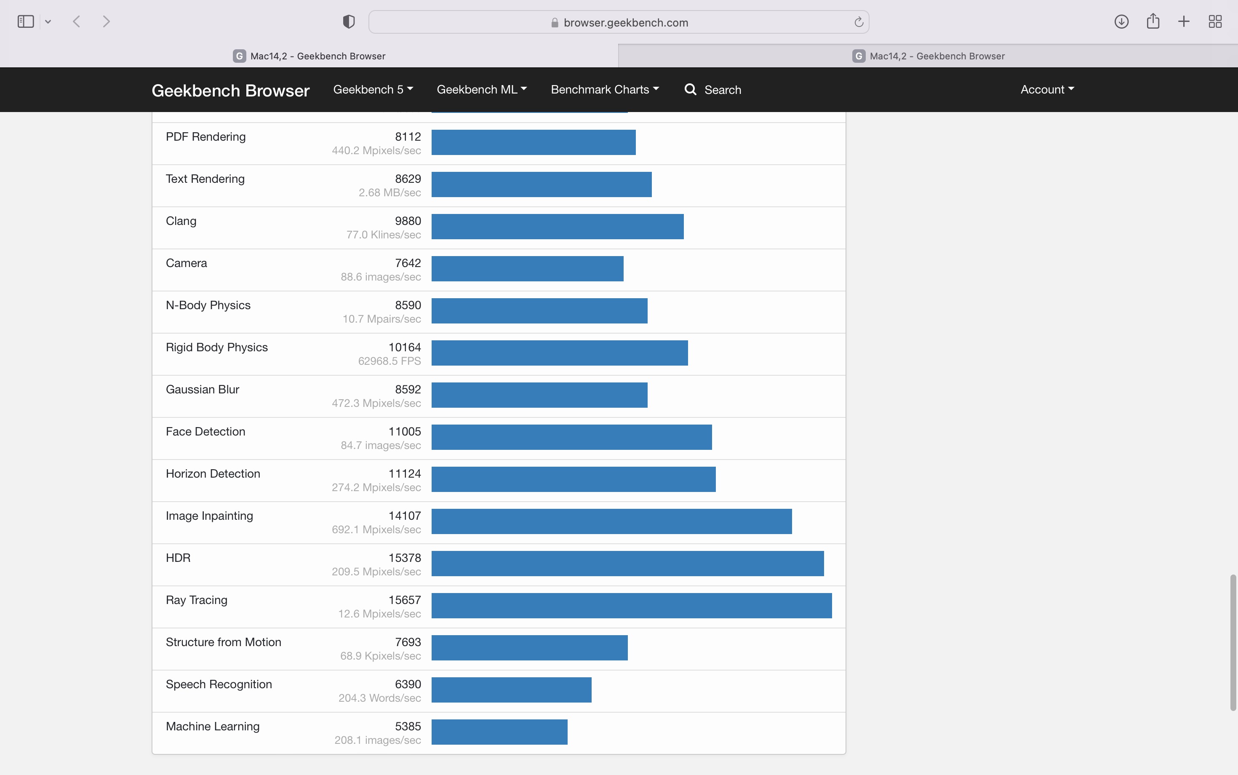The height and width of the screenshot is (775, 1238).
Task: Toggle the Safari sidebar icon
Action: point(26,21)
